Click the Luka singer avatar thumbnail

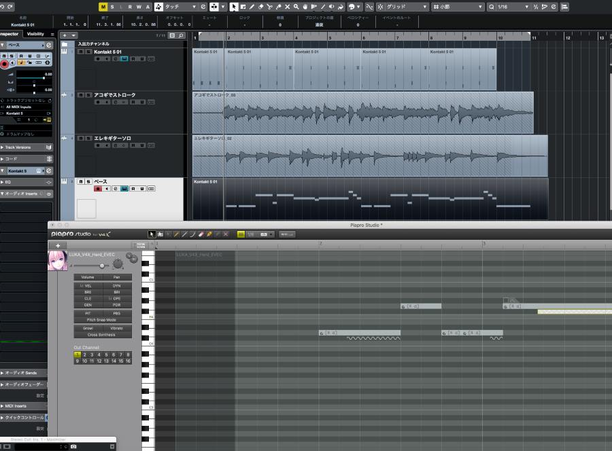coord(57,261)
